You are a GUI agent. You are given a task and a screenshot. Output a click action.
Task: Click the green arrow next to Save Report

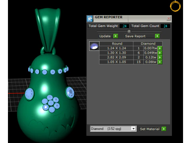pos(157,36)
